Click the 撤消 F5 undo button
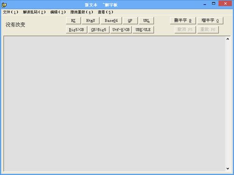Image resolution: width=234 pixels, height=175 pixels. pos(185,29)
